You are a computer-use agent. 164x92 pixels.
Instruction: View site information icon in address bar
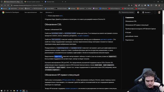tap(12, 5)
